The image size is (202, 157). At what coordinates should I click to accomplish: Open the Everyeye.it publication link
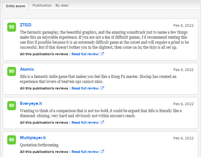click(31, 103)
